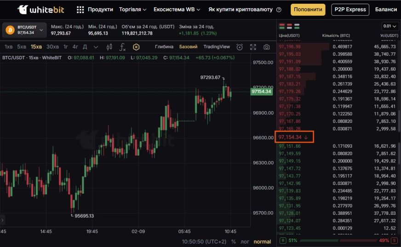This screenshot has width=401, height=247.
Task: Open the indicators fx icon
Action: (x=122, y=47)
